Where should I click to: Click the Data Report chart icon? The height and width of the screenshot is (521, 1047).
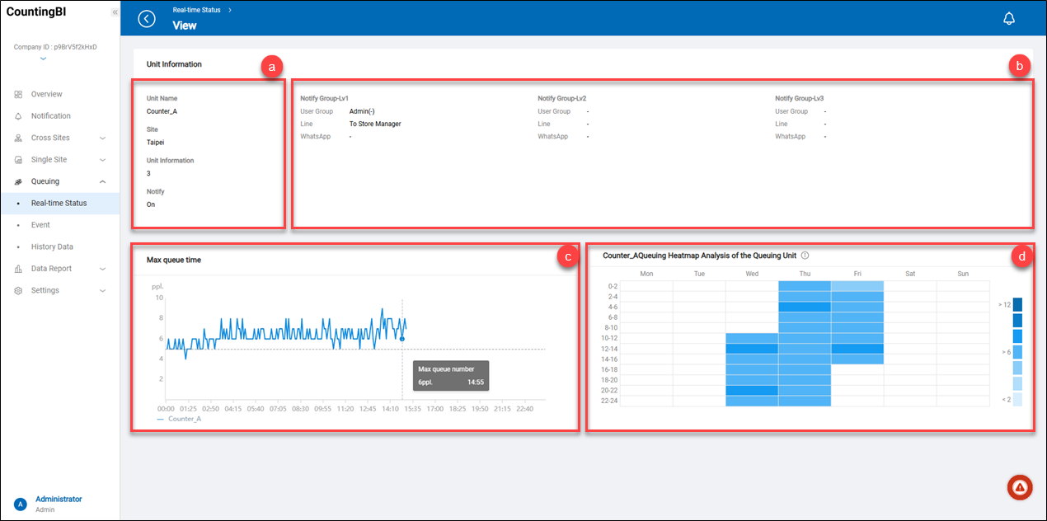[18, 269]
